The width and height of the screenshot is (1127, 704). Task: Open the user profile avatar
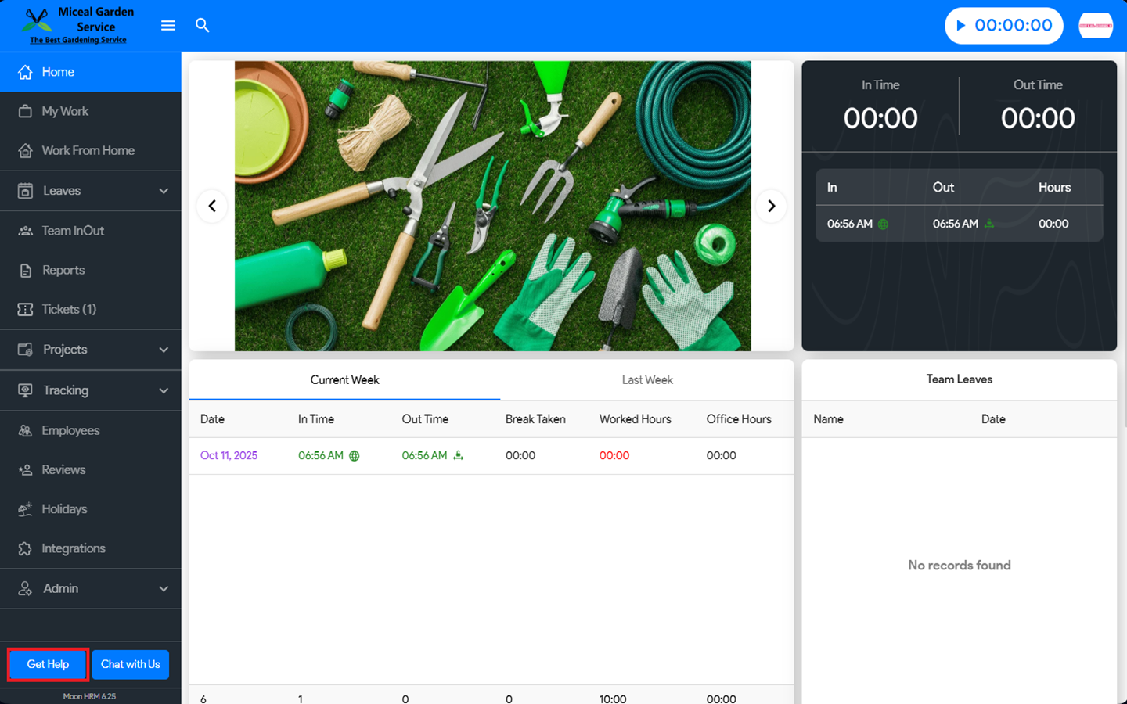(1095, 26)
